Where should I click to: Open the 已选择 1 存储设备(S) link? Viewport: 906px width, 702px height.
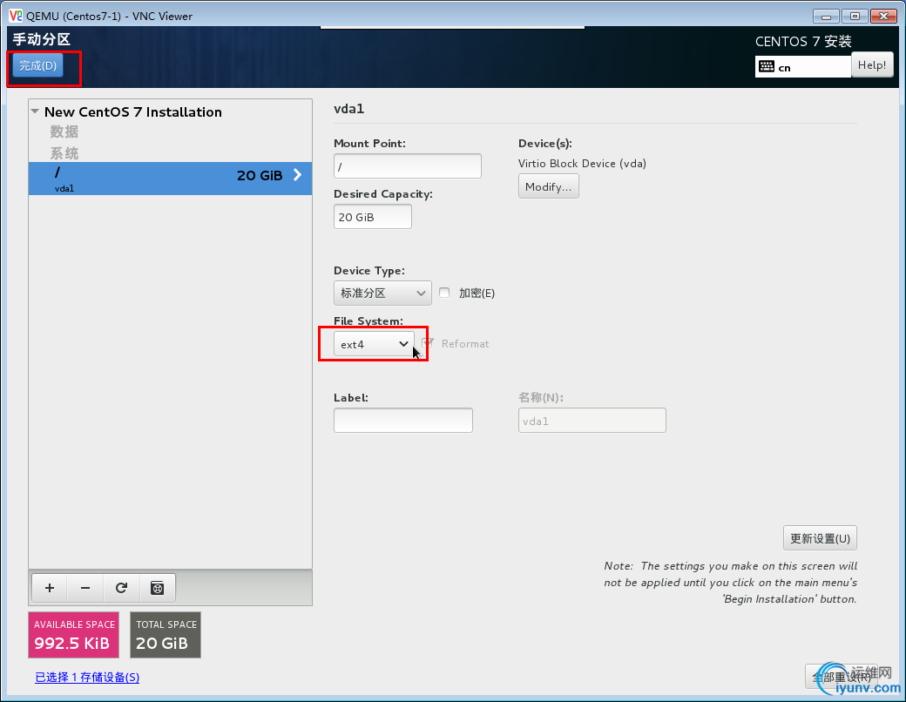(x=87, y=677)
